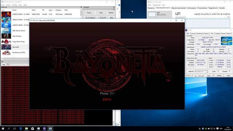Sort game list by Name column
Viewport: 233px width, 131px height.
[x=15, y=10]
